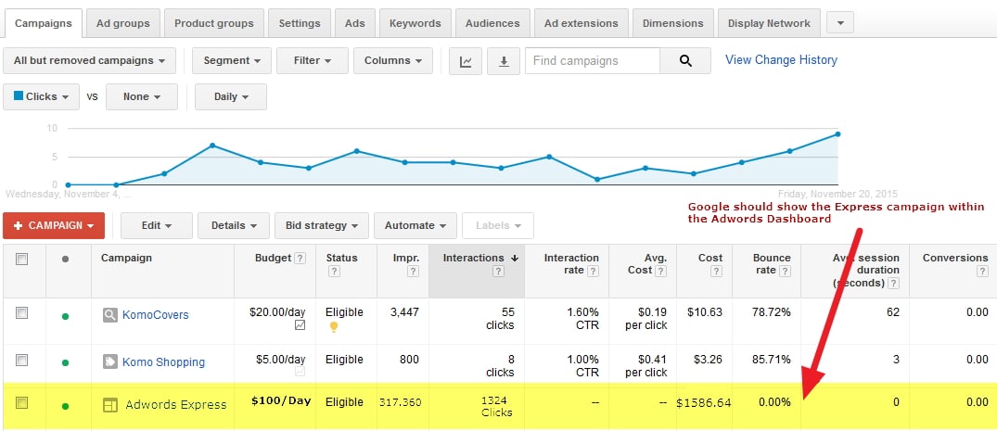Switch to the Product groups tab
997x431 pixels.
pyautogui.click(x=213, y=23)
